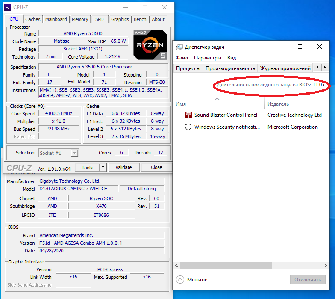The width and height of the screenshot is (335, 299).
Task: Click the Cores value 6
Action: click(121, 152)
